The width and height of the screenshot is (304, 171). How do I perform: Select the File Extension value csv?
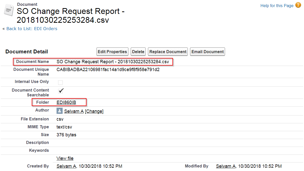(60, 119)
